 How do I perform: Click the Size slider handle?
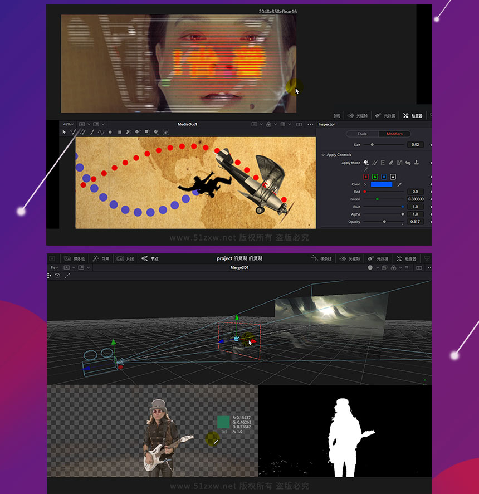[372, 145]
